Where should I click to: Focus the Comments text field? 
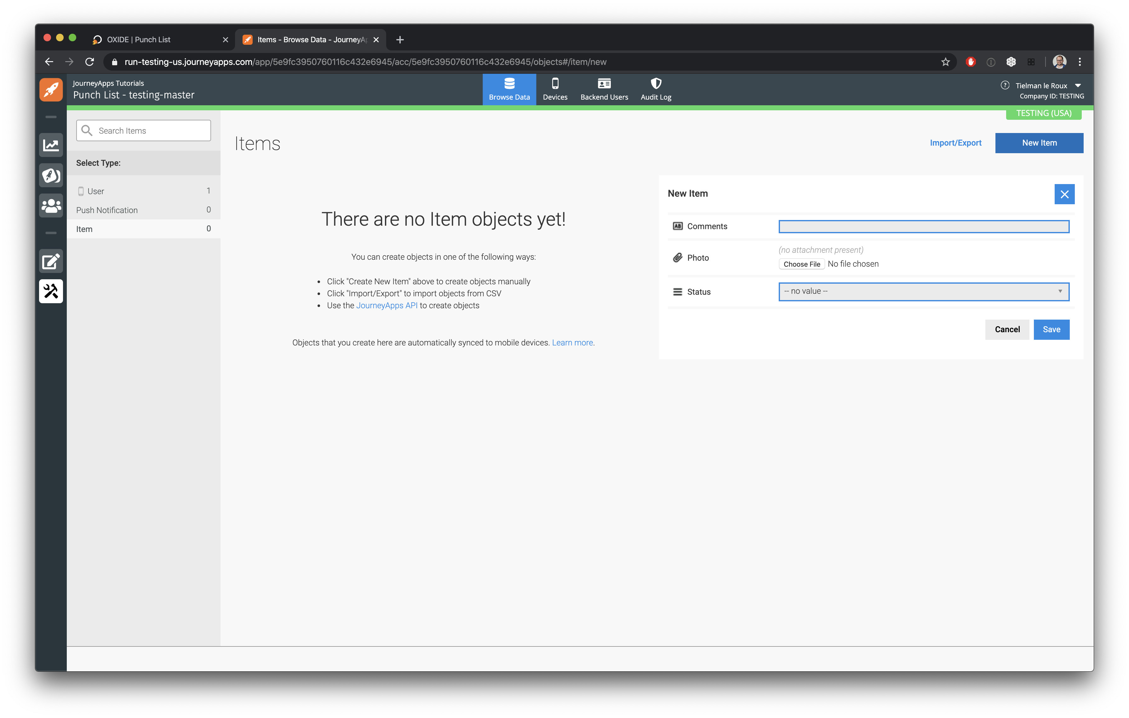pyautogui.click(x=924, y=227)
